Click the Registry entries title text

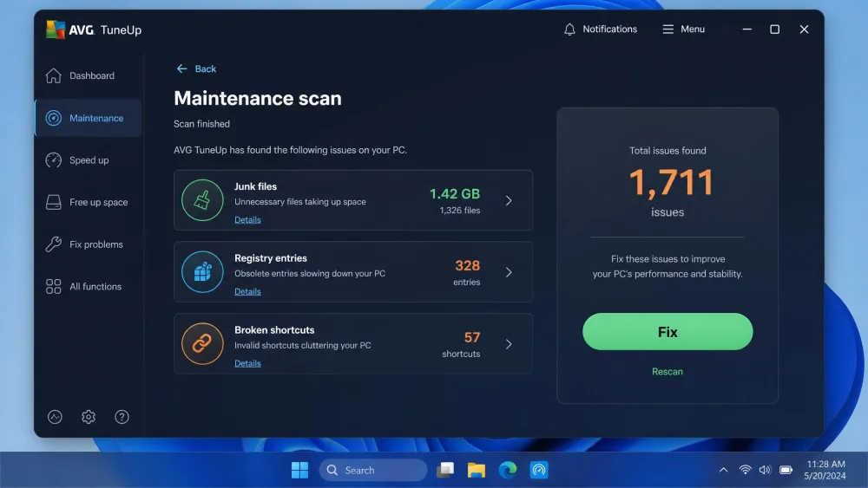(x=271, y=258)
